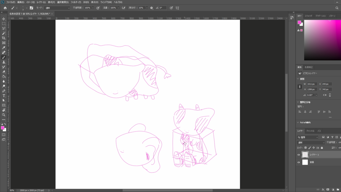
Task: Select the Paint Bucket tool
Action: [4, 77]
